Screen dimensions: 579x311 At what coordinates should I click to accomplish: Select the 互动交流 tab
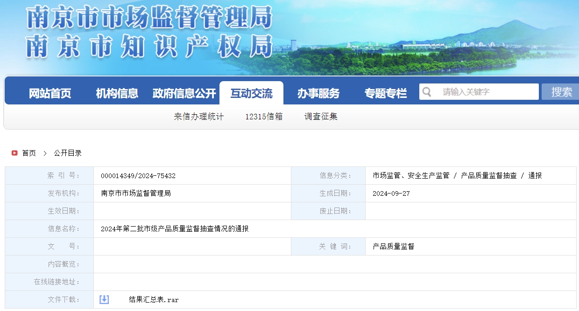pos(251,93)
